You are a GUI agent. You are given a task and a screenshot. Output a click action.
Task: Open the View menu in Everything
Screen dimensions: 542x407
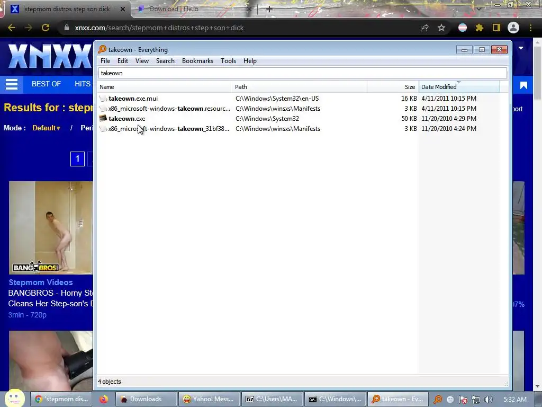142,61
